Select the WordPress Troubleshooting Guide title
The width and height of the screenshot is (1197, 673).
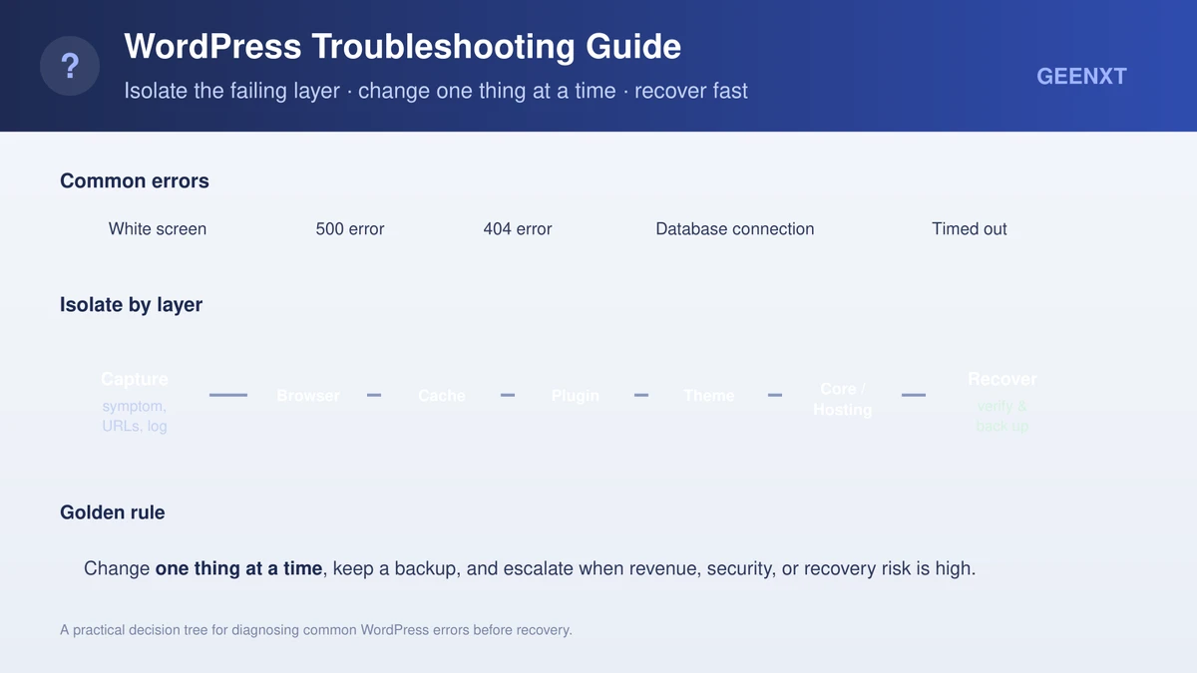click(x=403, y=47)
